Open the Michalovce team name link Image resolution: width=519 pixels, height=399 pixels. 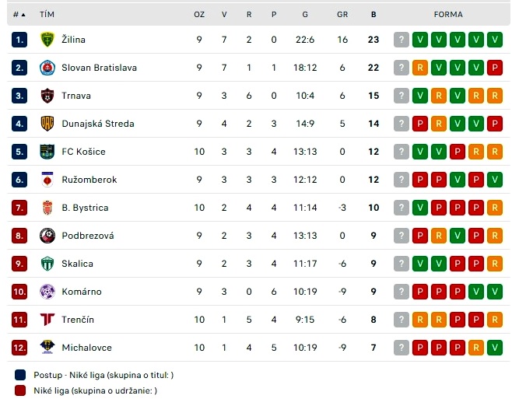(x=86, y=348)
